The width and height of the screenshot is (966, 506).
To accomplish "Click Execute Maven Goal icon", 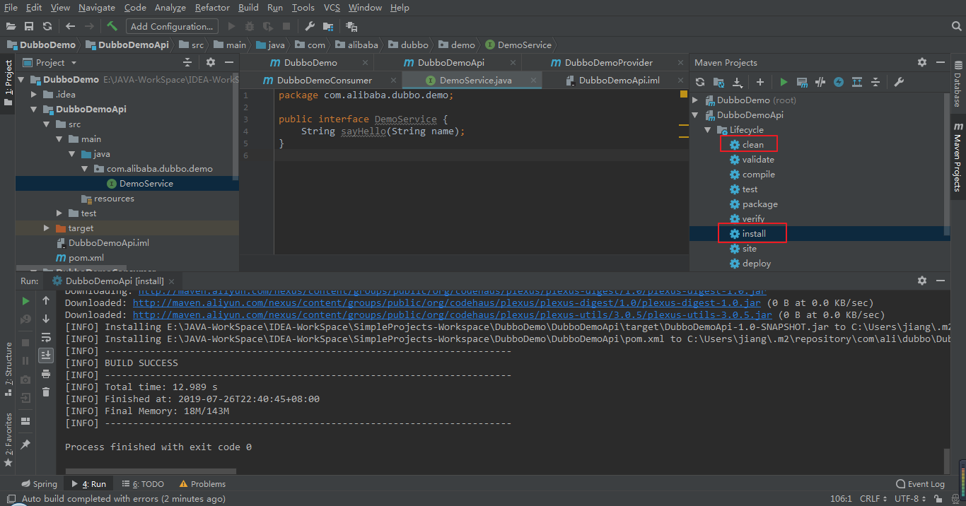I will click(802, 82).
